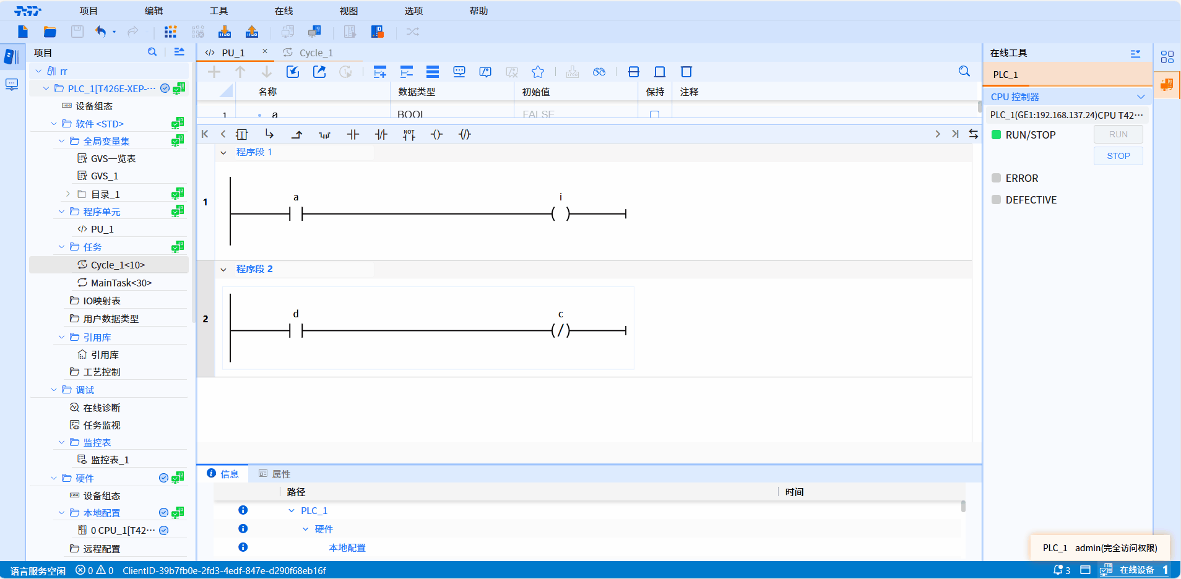Insert a negated coil element
1181x579 pixels.
tap(465, 134)
